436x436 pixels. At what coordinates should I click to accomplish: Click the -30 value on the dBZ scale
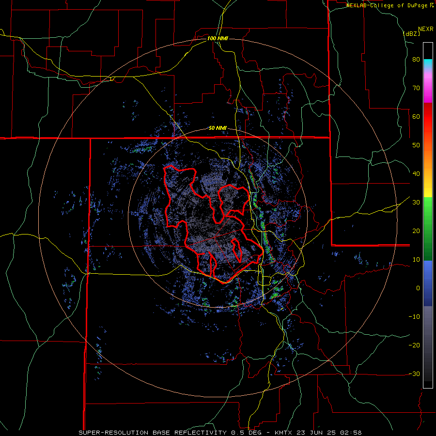[x=414, y=374]
